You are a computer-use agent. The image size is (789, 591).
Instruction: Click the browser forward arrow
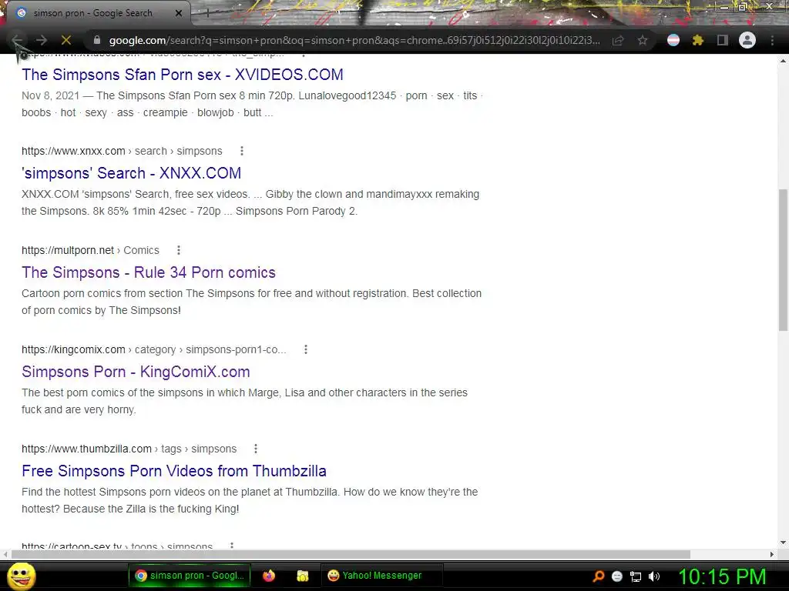[x=42, y=40]
